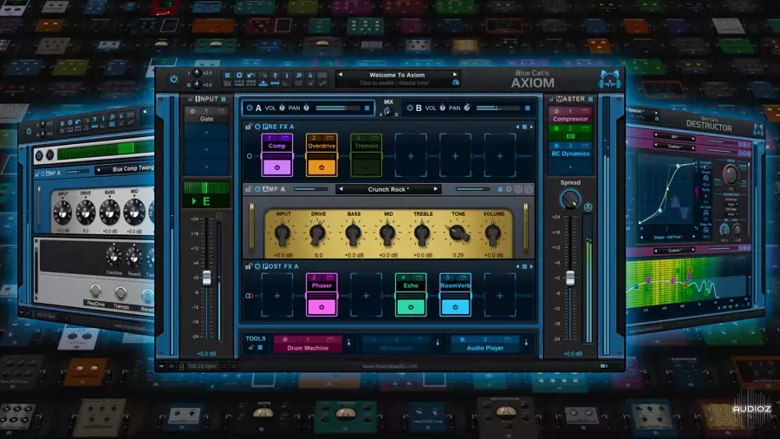Open the Welcome To Axiom preset name
The image size is (780, 439).
[x=397, y=75]
